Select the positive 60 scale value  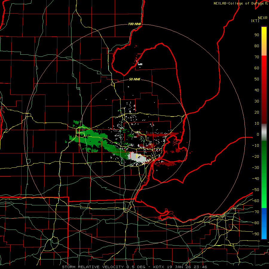(x=257, y=68)
